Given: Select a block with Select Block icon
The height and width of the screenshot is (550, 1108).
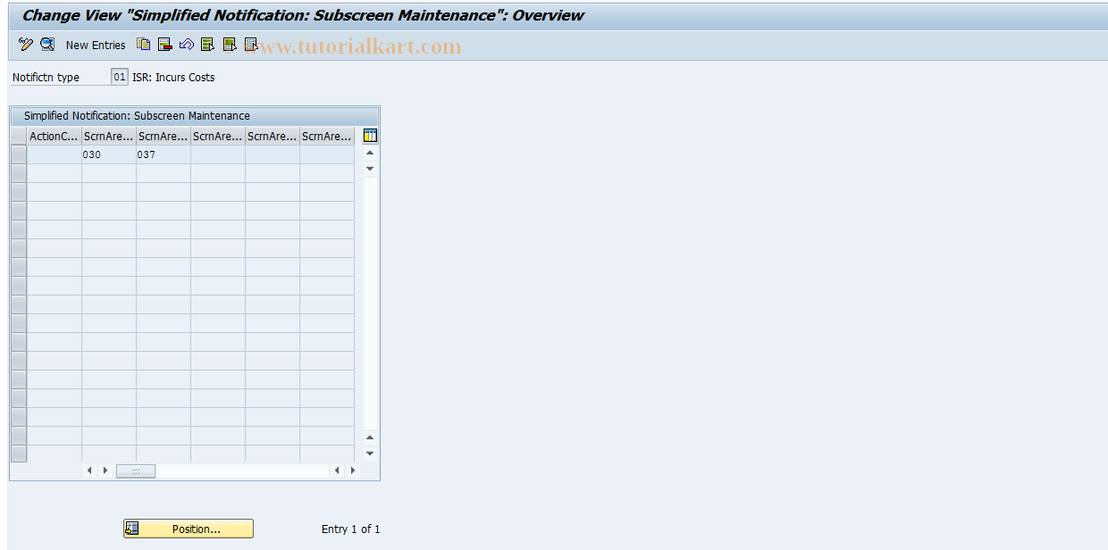Looking at the screenshot, I should pyautogui.click(x=229, y=45).
